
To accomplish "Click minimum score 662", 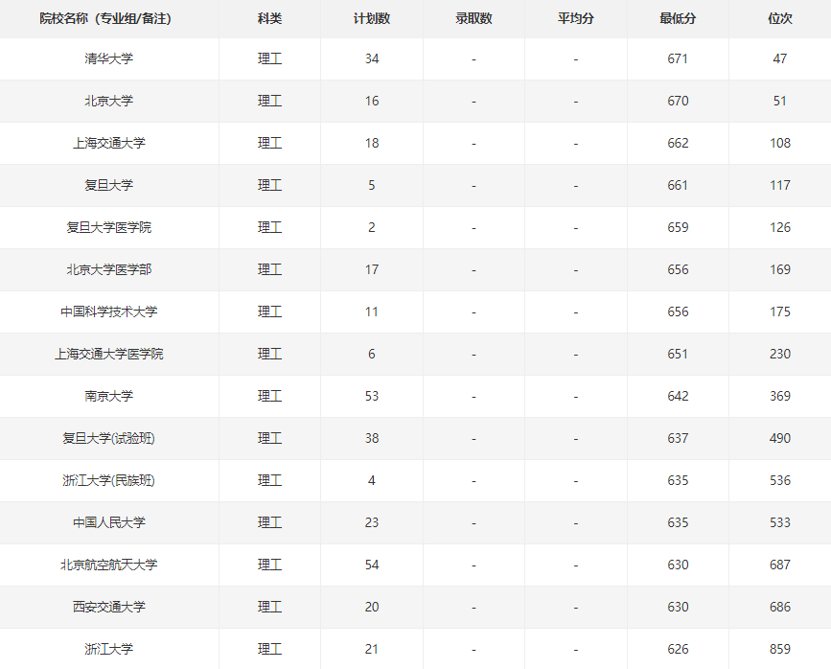I will coord(678,143).
